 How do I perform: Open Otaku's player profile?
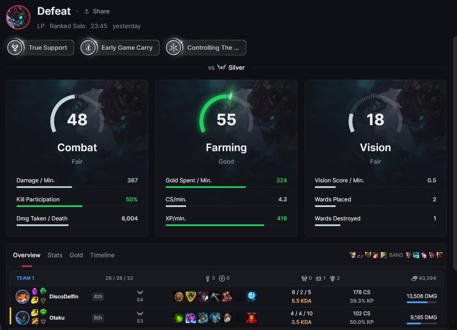point(57,317)
